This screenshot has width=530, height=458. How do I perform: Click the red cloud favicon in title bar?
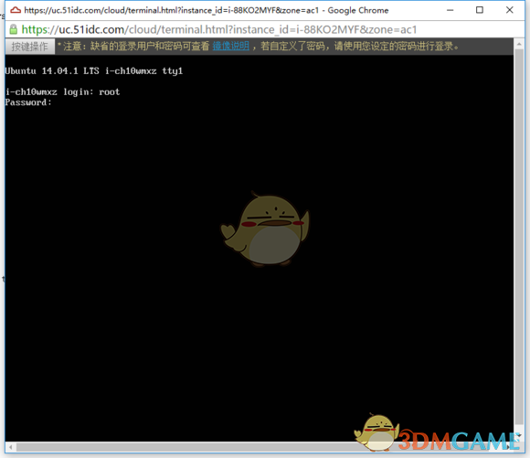click(16, 10)
